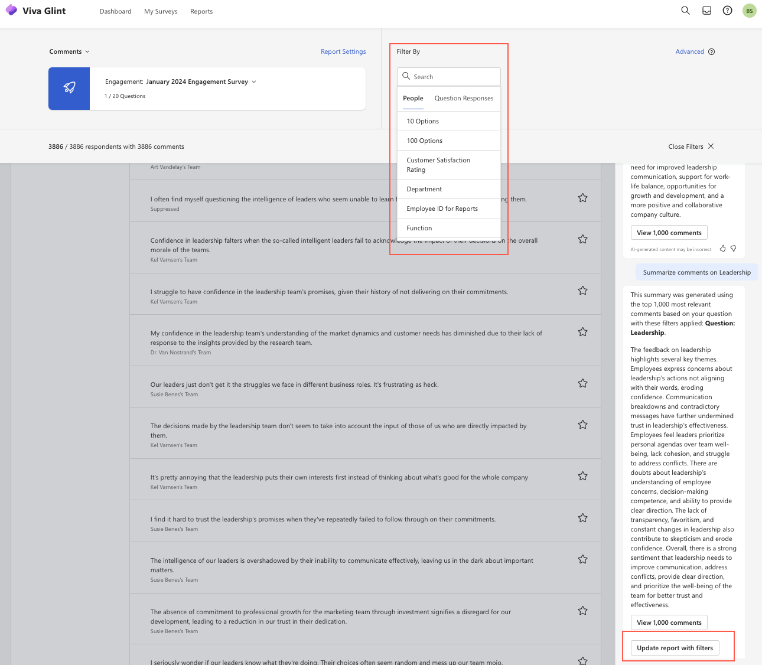Select Department filter option
The width and height of the screenshot is (762, 665).
(x=424, y=189)
